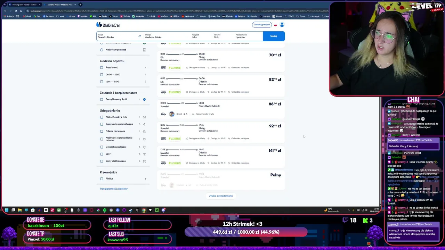Open the browser tab list chevron
Screen dimensions: 445x250
click(5, 5)
